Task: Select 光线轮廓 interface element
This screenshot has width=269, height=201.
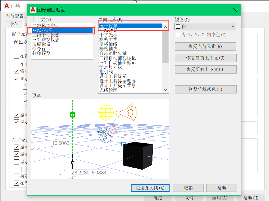Action: coord(130,90)
